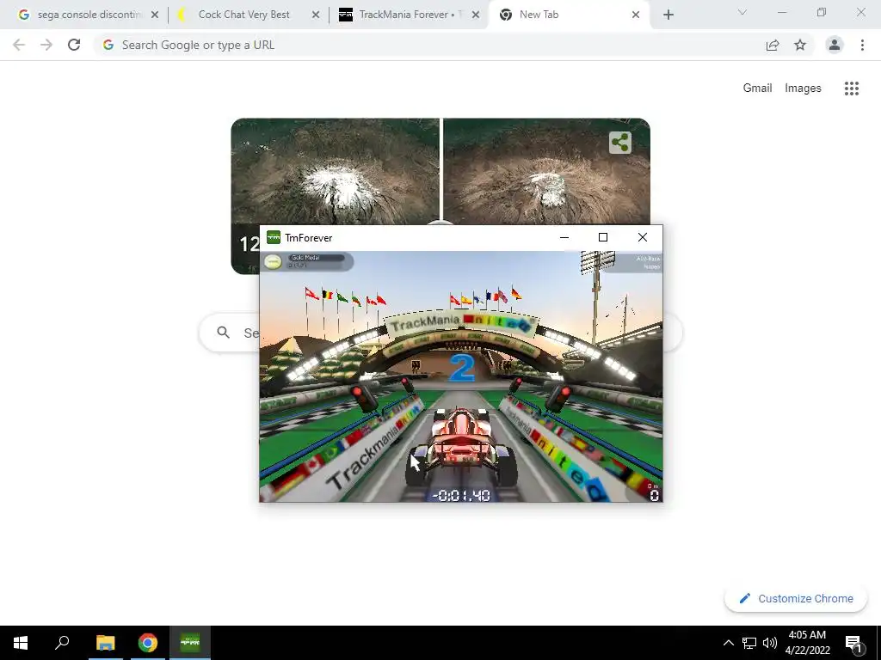The image size is (881, 660).
Task: Open a new tab with plus button
Action: pyautogui.click(x=668, y=15)
